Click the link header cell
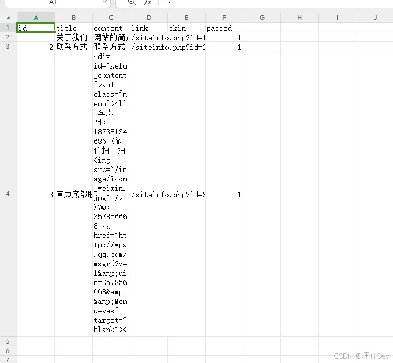The image size is (393, 363). tap(149, 28)
